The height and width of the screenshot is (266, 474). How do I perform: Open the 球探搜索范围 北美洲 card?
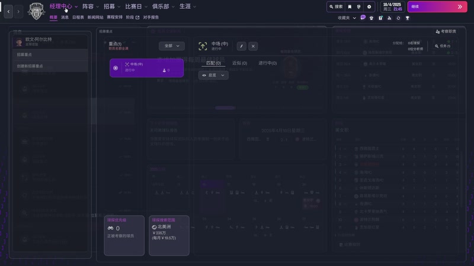[x=169, y=235]
